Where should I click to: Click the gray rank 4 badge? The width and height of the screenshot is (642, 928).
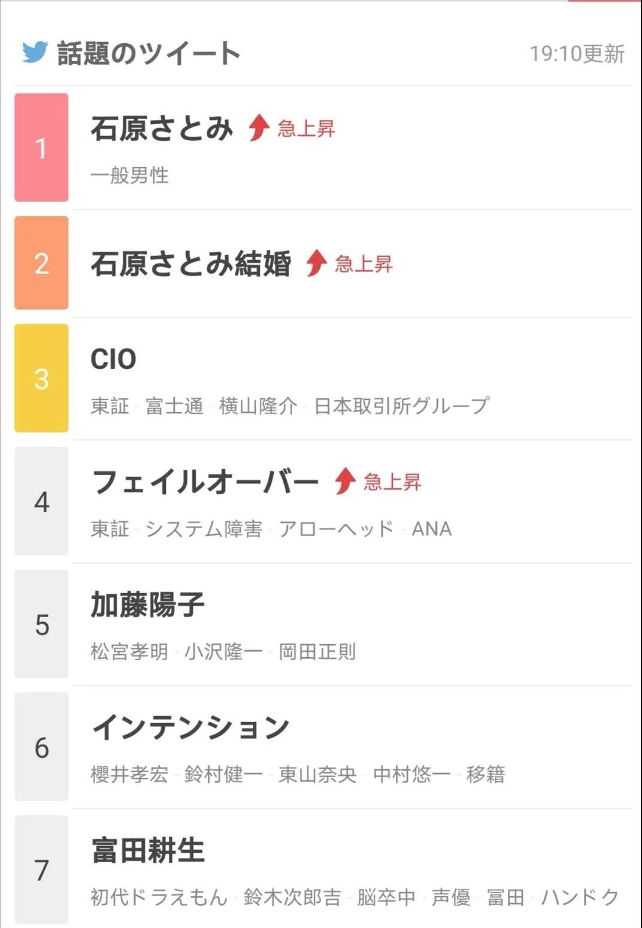(x=41, y=501)
